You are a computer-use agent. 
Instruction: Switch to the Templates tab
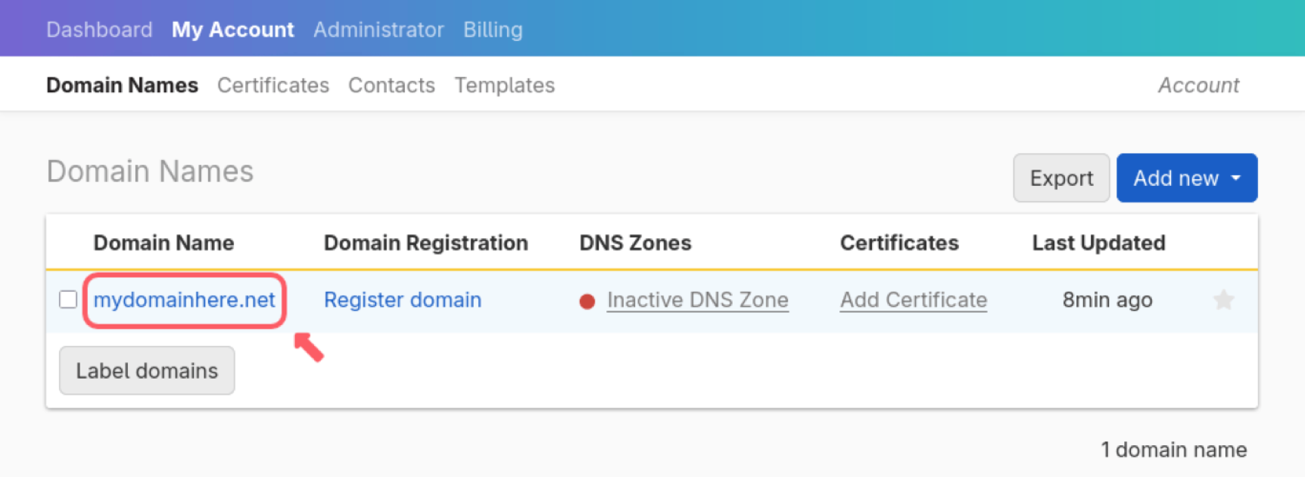504,85
